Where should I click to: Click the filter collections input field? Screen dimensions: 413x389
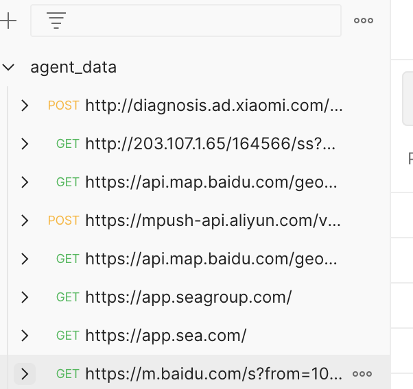tap(199, 21)
